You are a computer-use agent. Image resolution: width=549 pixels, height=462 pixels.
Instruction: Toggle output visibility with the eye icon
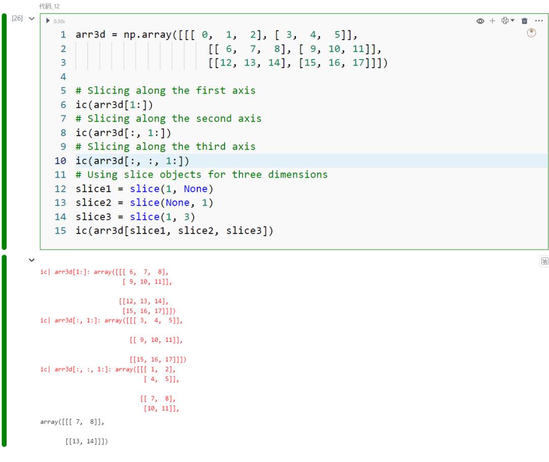[x=480, y=21]
